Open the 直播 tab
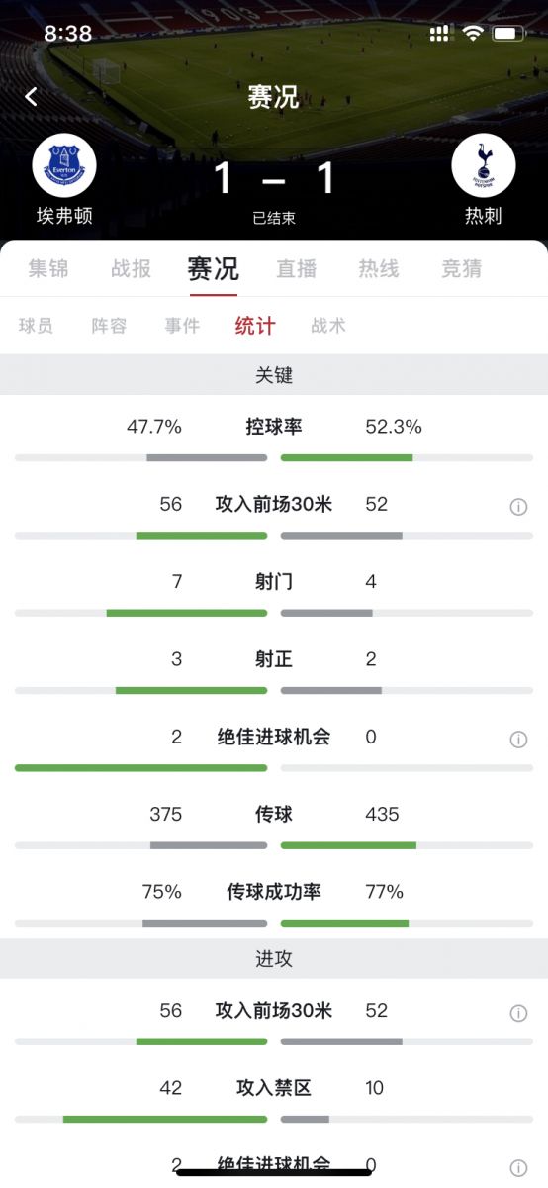 (x=296, y=268)
